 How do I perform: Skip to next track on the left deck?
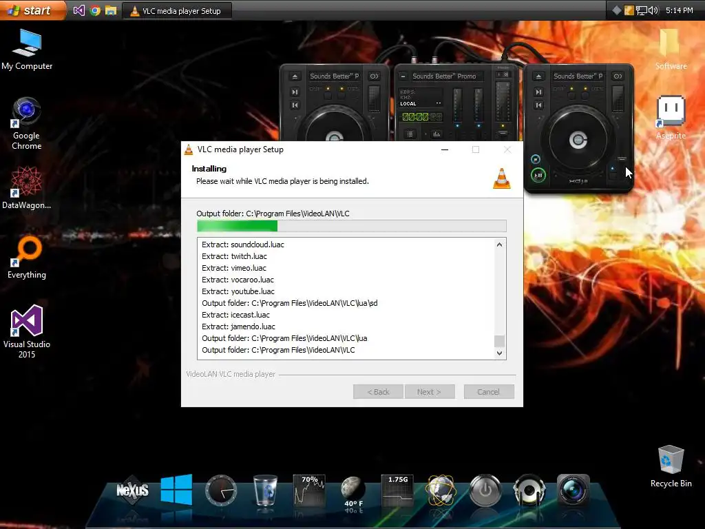[x=295, y=92]
